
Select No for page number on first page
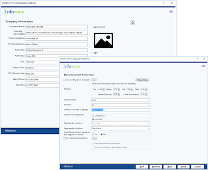tap(102, 134)
